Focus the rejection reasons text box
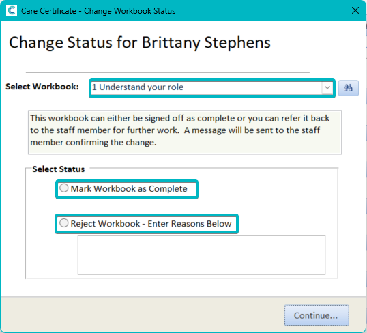The width and height of the screenshot is (367, 333). pyautogui.click(x=201, y=255)
